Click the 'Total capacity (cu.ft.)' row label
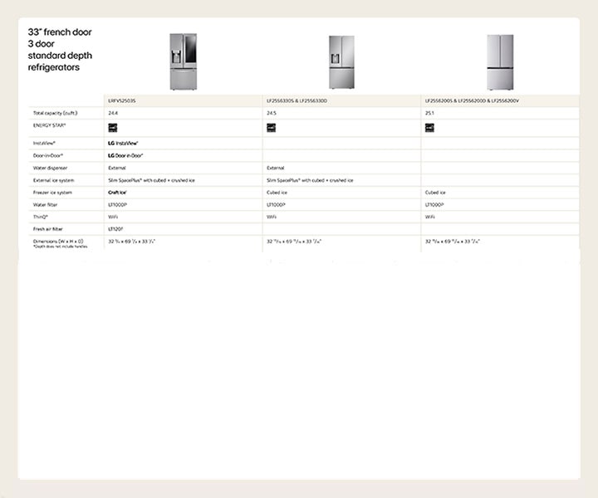The image size is (598, 498). (56, 113)
